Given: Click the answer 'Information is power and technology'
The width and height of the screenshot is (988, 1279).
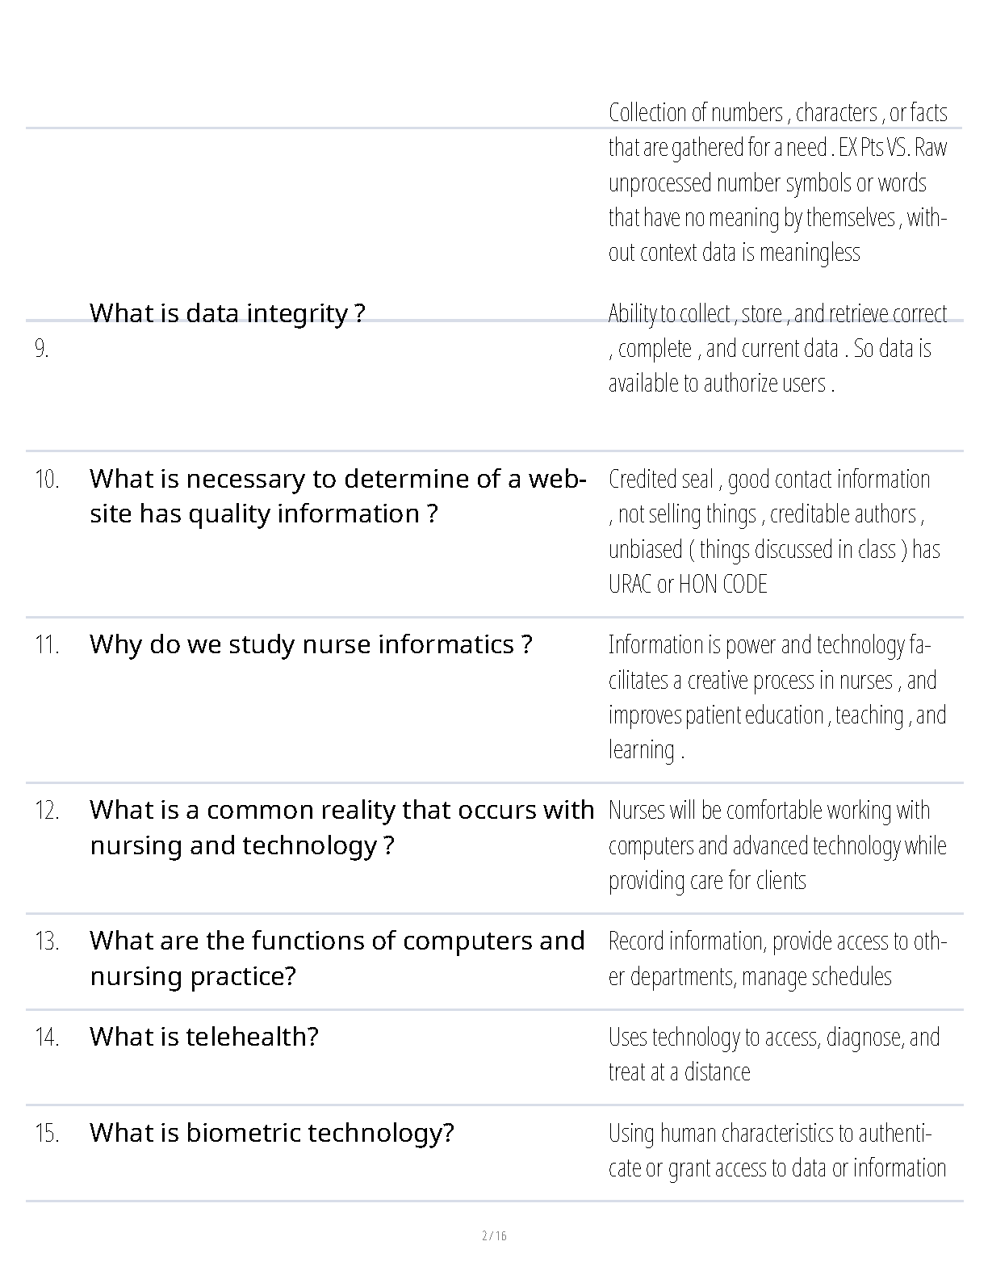Looking at the screenshot, I should [x=777, y=697].
